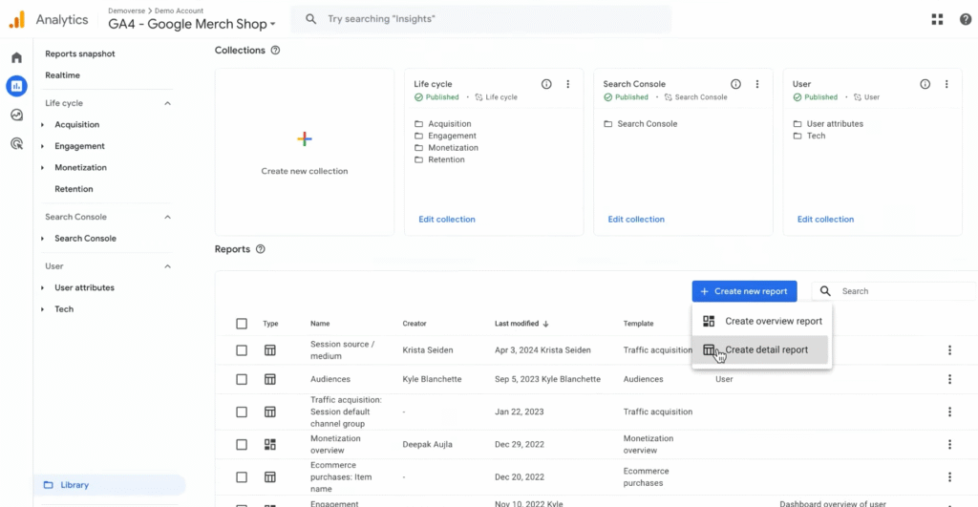Viewport: 978px width, 507px height.
Task: Click the Creator column header
Action: (x=415, y=324)
